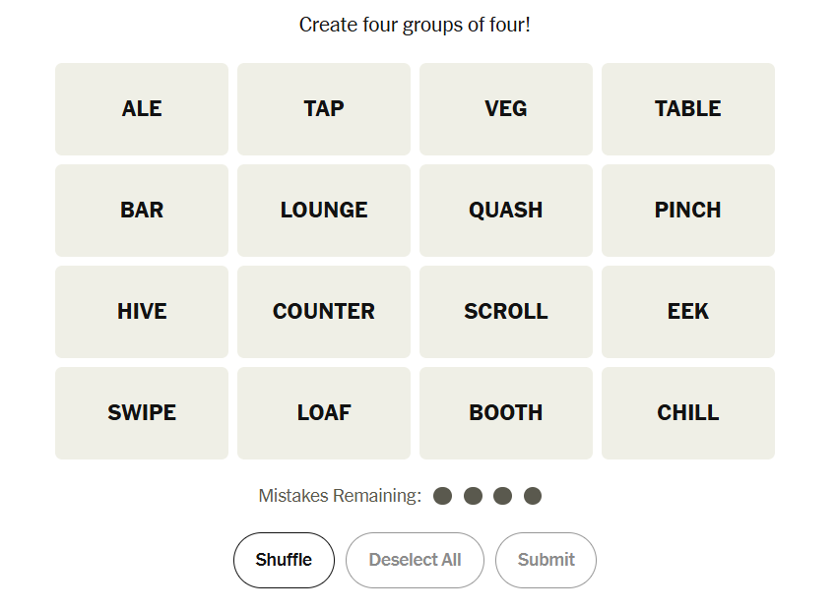Select the SWIPE tile
The height and width of the screenshot is (611, 836).
click(x=142, y=413)
